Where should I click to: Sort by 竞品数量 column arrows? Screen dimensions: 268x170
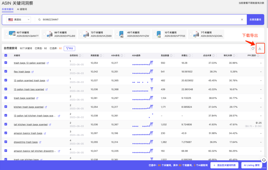(174, 55)
